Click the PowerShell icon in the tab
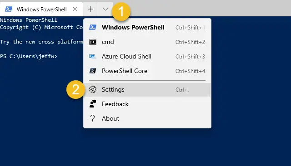Screen dimensions: 291x166 click(x=9, y=9)
